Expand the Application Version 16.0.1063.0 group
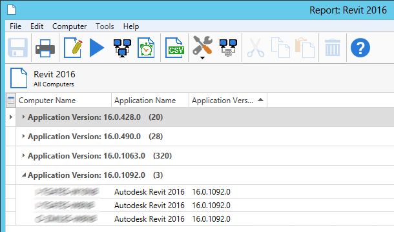This screenshot has width=394, height=232. coord(23,155)
